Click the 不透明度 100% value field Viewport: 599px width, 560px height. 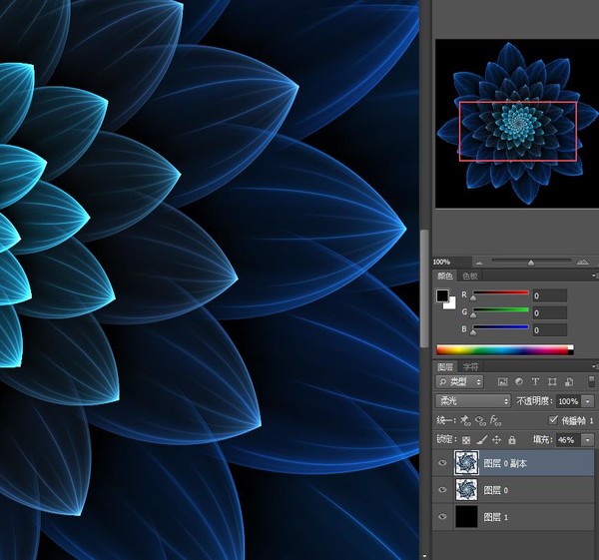568,401
